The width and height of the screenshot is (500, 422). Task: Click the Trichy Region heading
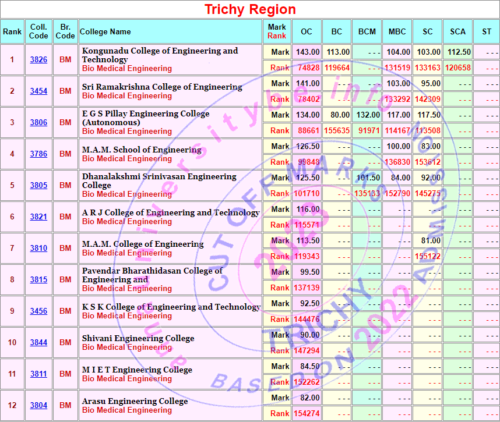click(x=250, y=9)
